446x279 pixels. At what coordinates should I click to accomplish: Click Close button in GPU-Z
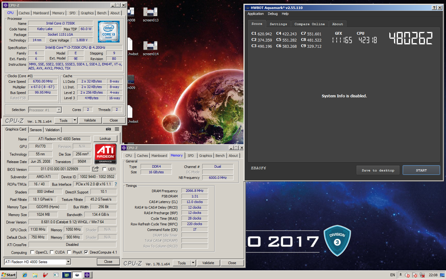click(x=108, y=262)
